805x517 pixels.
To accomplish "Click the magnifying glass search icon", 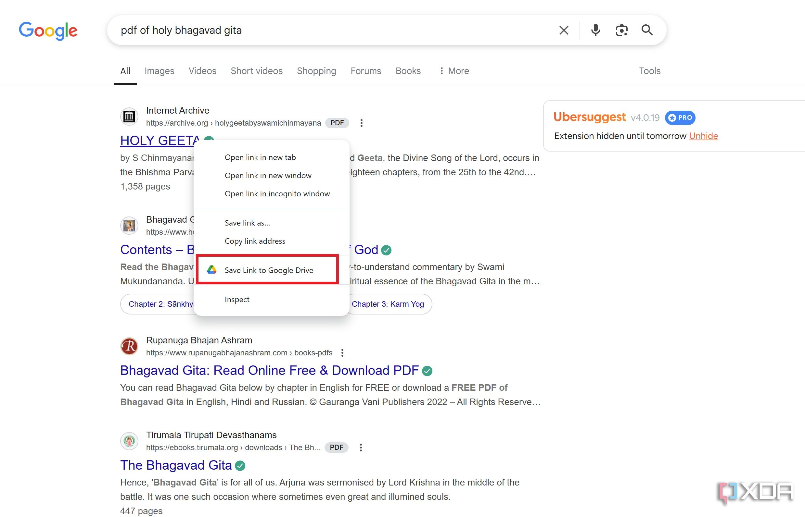I will [x=647, y=30].
